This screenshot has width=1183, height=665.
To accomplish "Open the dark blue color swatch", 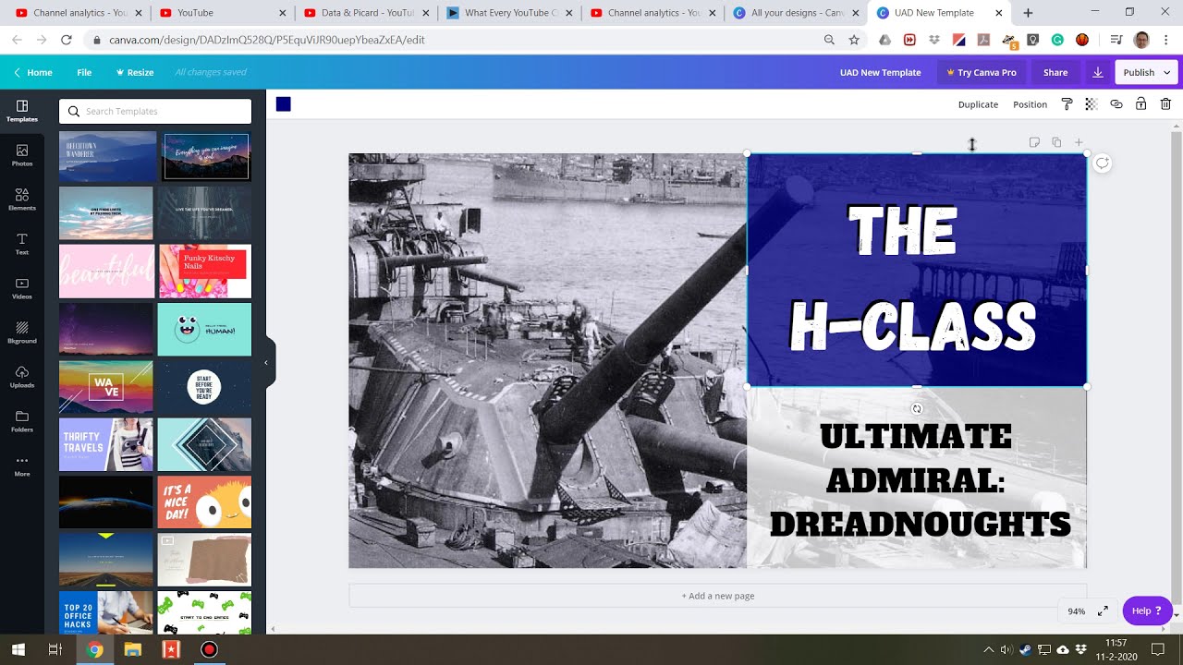I will (284, 104).
